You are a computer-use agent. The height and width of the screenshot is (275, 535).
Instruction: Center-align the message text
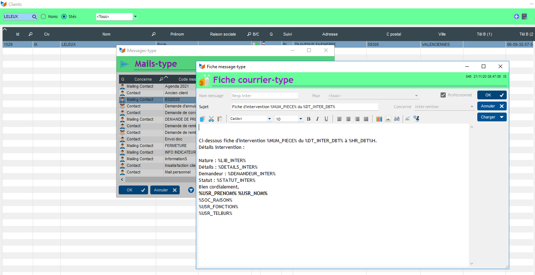348,119
